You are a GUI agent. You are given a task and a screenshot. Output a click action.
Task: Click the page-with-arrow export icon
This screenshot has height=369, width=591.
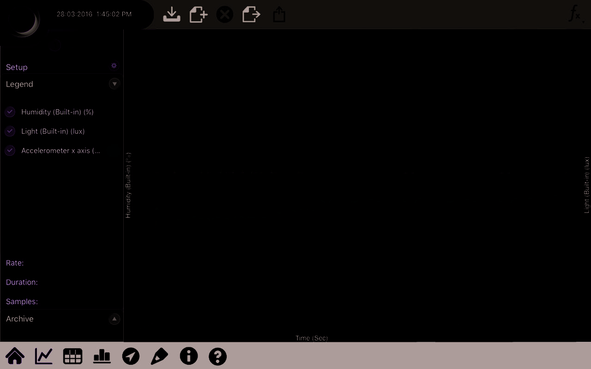coord(252,14)
